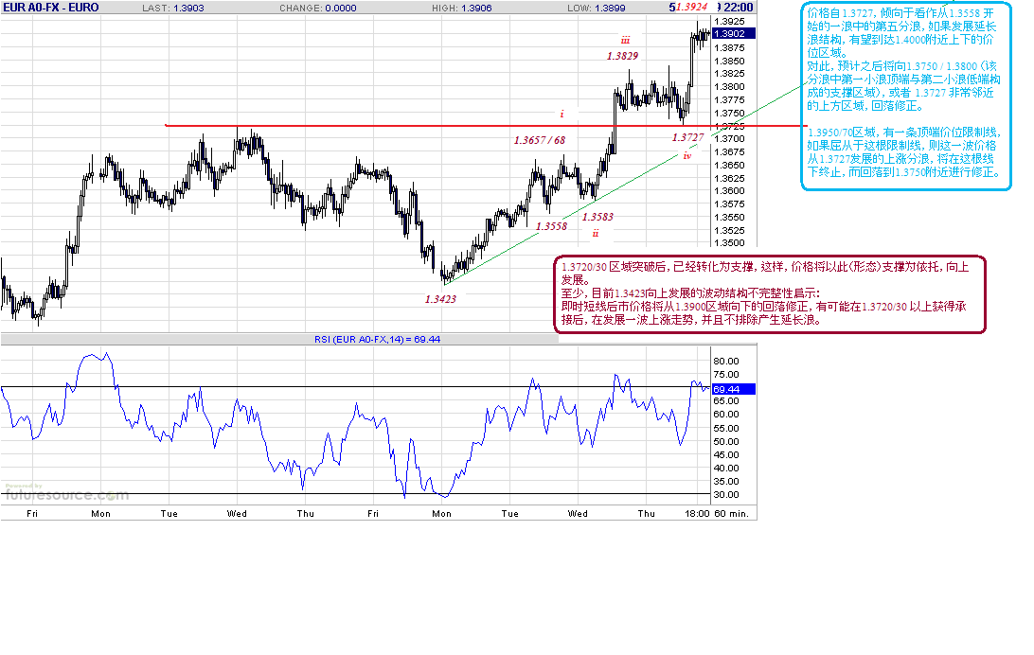
Task: Click the 22:00 time in the header
Action: (x=738, y=8)
